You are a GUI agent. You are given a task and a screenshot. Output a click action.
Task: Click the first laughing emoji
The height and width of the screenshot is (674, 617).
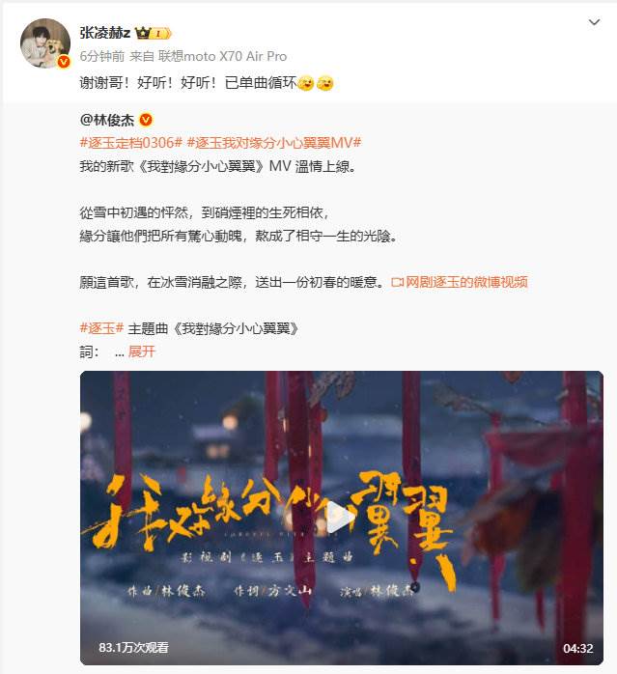306,82
